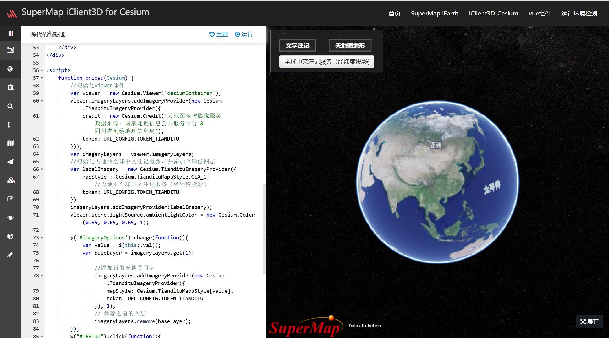
Task: Open the 全球中文注记服务 dropdown
Action: [327, 62]
